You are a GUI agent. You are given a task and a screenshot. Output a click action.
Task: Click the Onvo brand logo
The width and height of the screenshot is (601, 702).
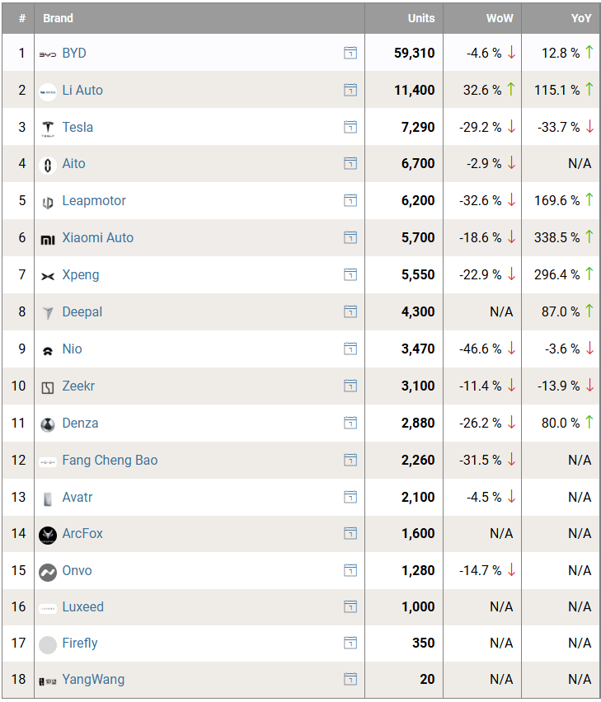click(48, 572)
